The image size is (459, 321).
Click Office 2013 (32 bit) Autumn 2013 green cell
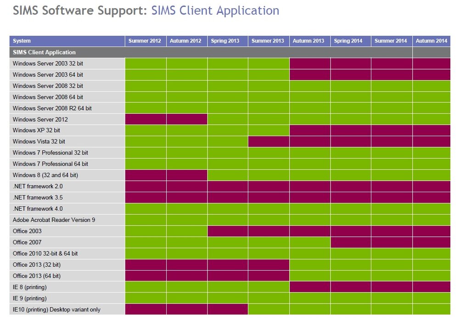[x=310, y=265]
